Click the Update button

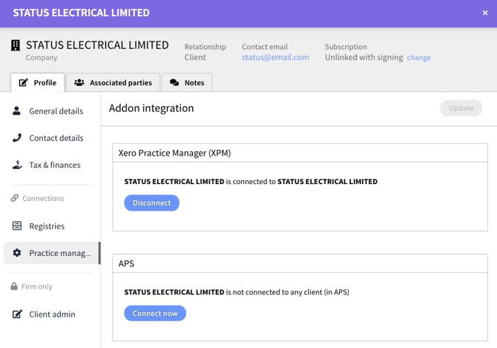click(461, 108)
